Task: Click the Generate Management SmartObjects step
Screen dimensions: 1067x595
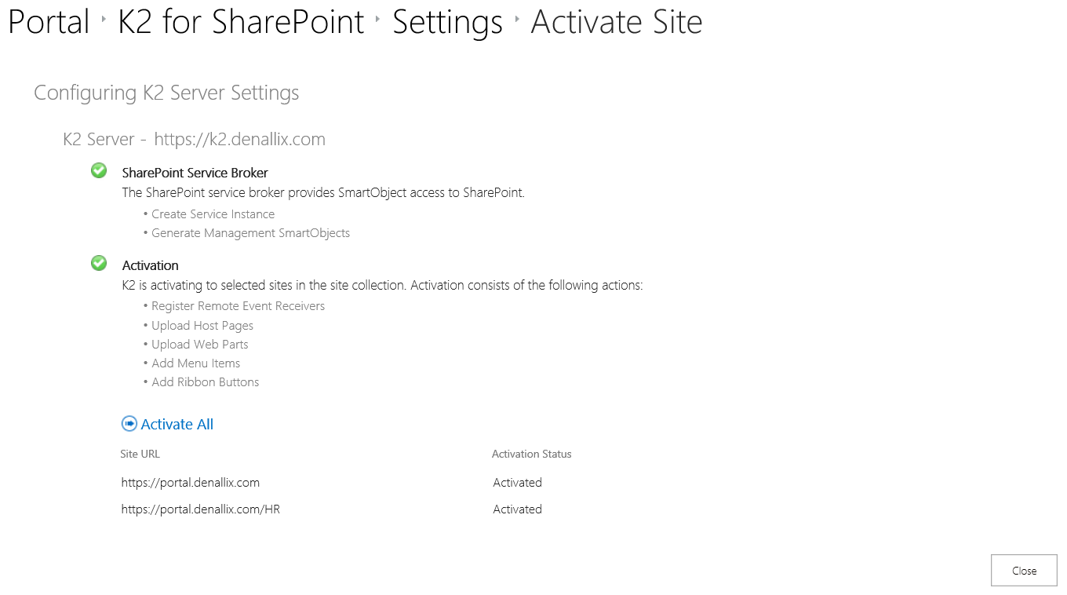Action: click(x=250, y=233)
